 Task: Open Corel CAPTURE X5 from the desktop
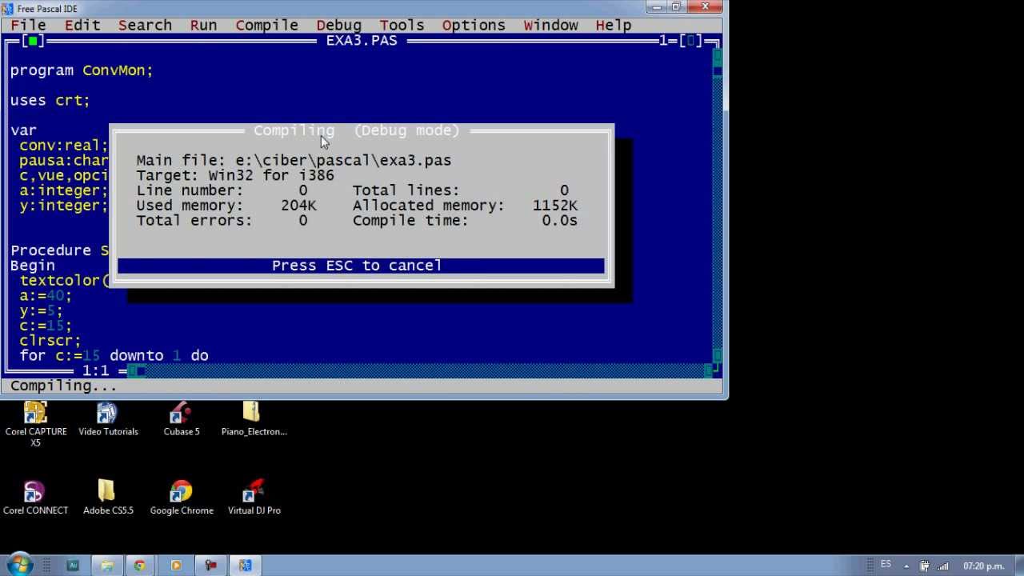pyautogui.click(x=35, y=412)
